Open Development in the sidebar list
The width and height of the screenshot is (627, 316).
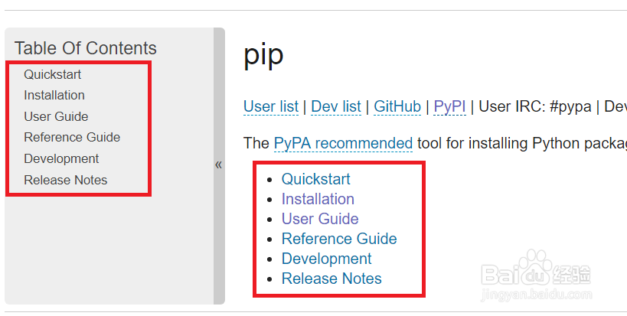[61, 158]
